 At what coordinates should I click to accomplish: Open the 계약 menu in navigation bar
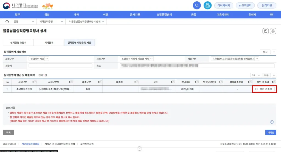[76, 14]
